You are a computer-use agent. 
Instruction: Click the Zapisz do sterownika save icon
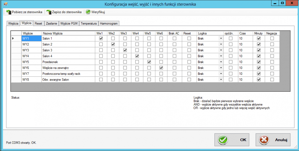49,12
